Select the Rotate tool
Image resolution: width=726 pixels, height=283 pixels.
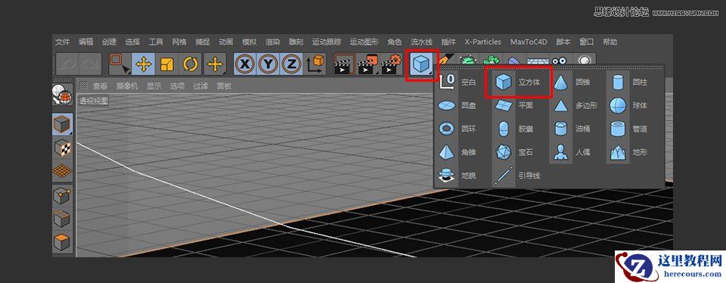(191, 64)
